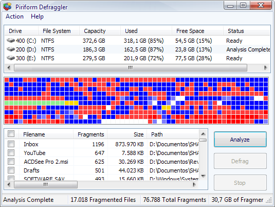Viewport: 275px width, 207px height.
Task: Click the drive list left scroll arrow
Action: [x=9, y=67]
